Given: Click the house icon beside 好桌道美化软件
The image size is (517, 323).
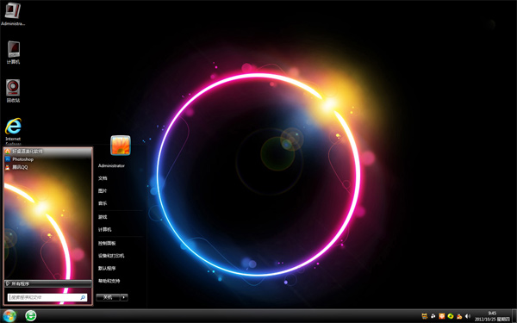Looking at the screenshot, I should point(8,152).
